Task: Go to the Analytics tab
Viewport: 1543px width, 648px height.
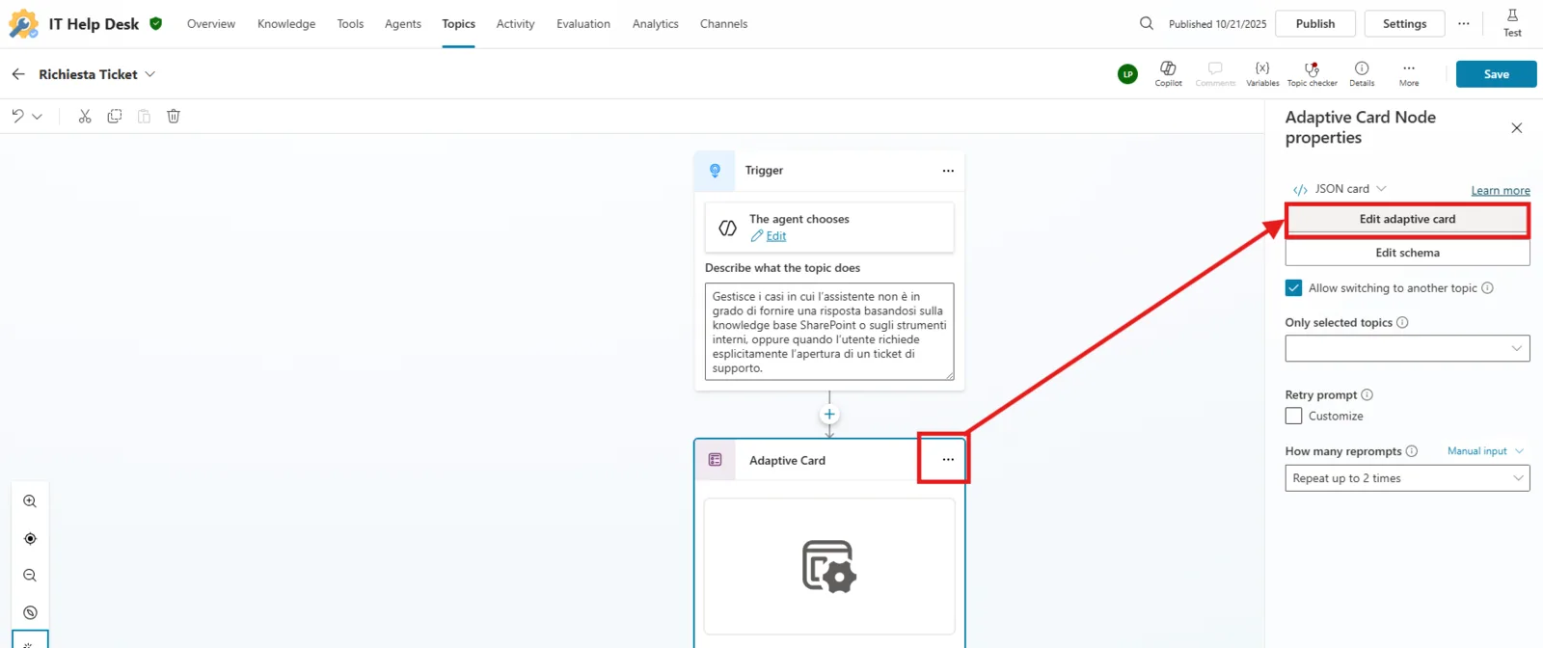Action: pos(655,24)
